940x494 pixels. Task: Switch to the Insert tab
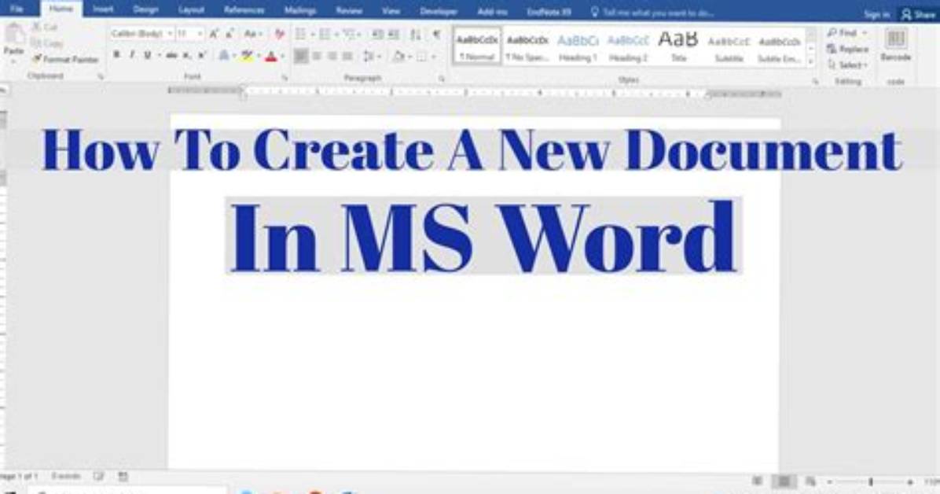point(103,9)
